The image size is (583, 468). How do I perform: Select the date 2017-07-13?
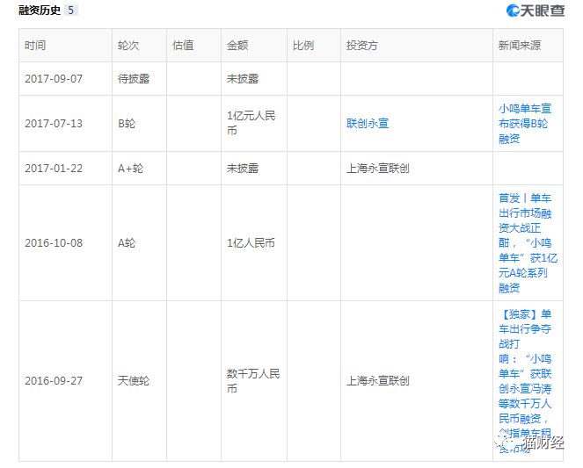(x=54, y=123)
